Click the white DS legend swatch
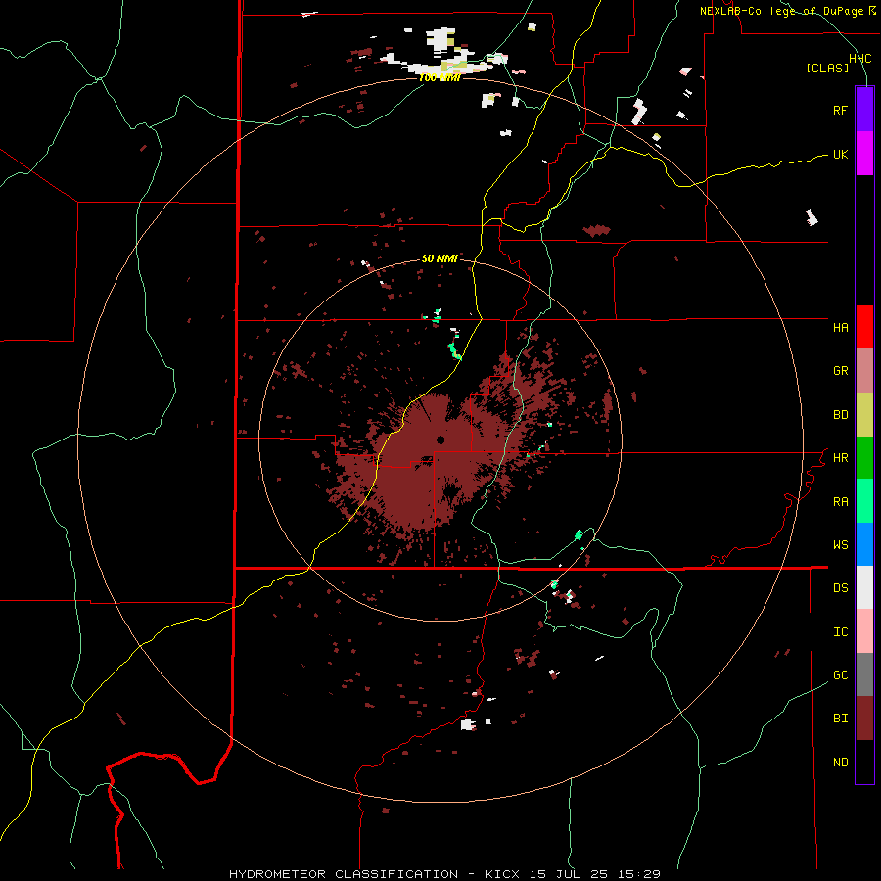Viewport: 881px width, 881px height. (x=864, y=587)
